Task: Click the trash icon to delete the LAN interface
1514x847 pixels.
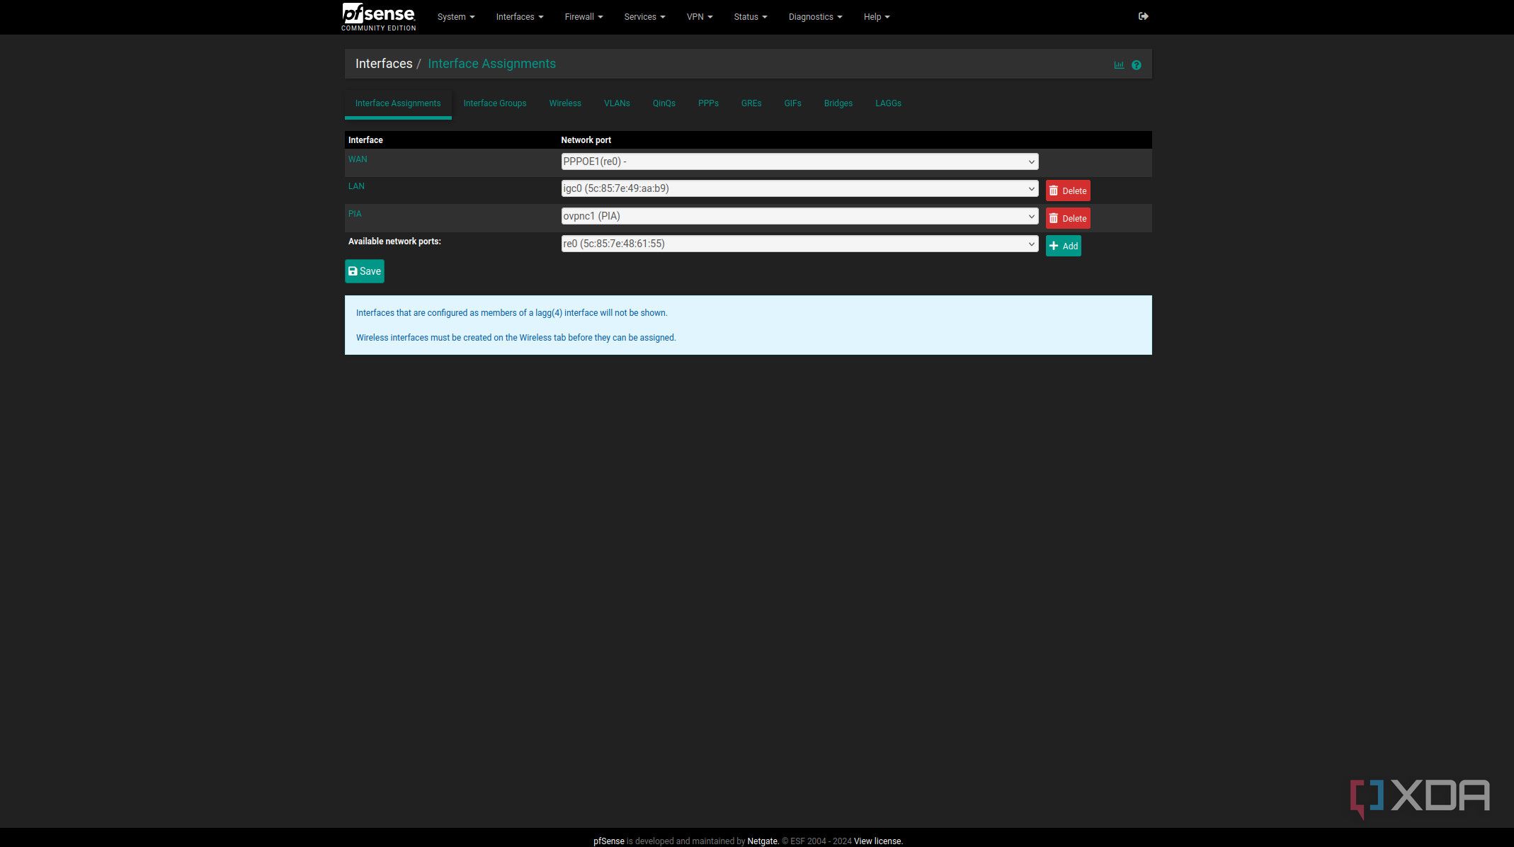Action: [1054, 191]
